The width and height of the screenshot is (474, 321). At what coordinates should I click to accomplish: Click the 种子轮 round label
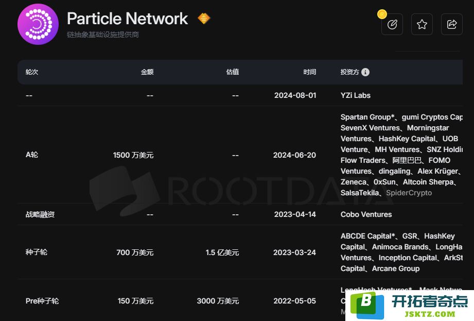(36, 252)
